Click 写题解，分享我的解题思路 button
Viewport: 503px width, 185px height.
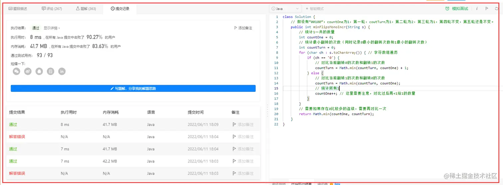point(133,89)
